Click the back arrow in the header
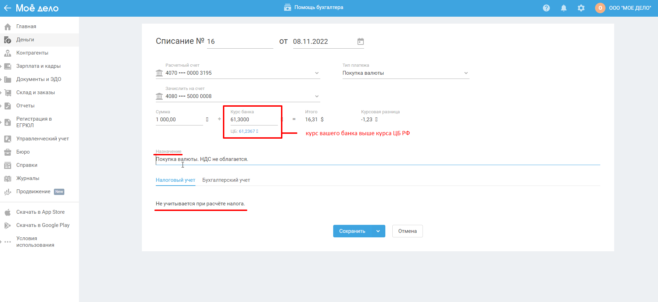The width and height of the screenshot is (658, 302). coord(7,8)
